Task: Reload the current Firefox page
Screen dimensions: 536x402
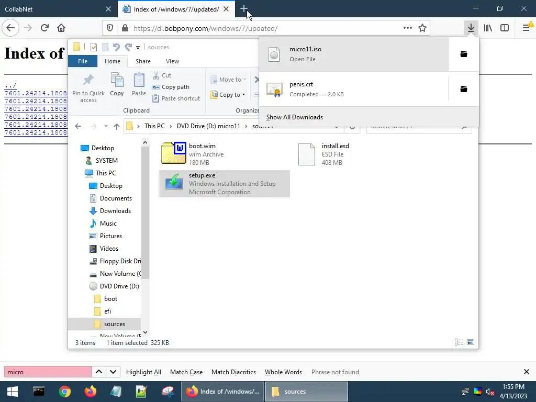Action: 44,28
